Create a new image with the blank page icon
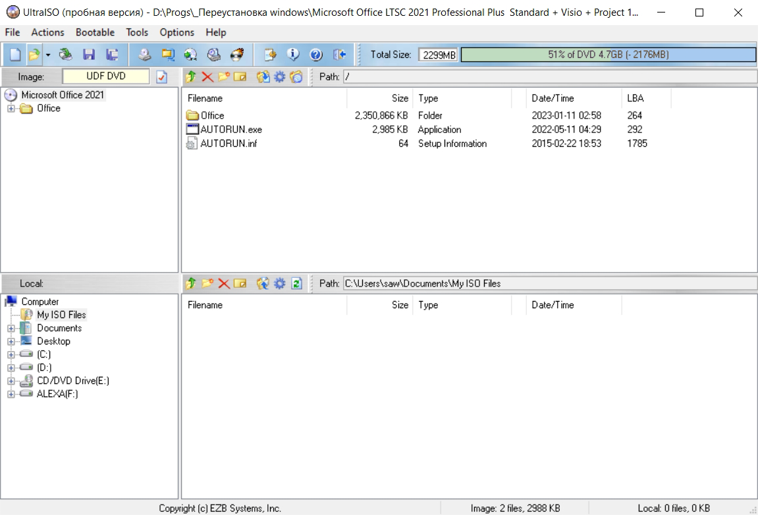Image resolution: width=758 pixels, height=515 pixels. pyautogui.click(x=15, y=55)
